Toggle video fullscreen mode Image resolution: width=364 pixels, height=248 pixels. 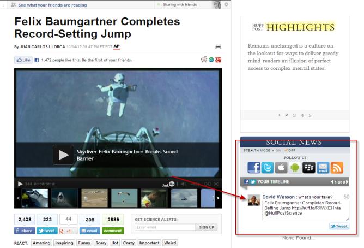pos(216,184)
